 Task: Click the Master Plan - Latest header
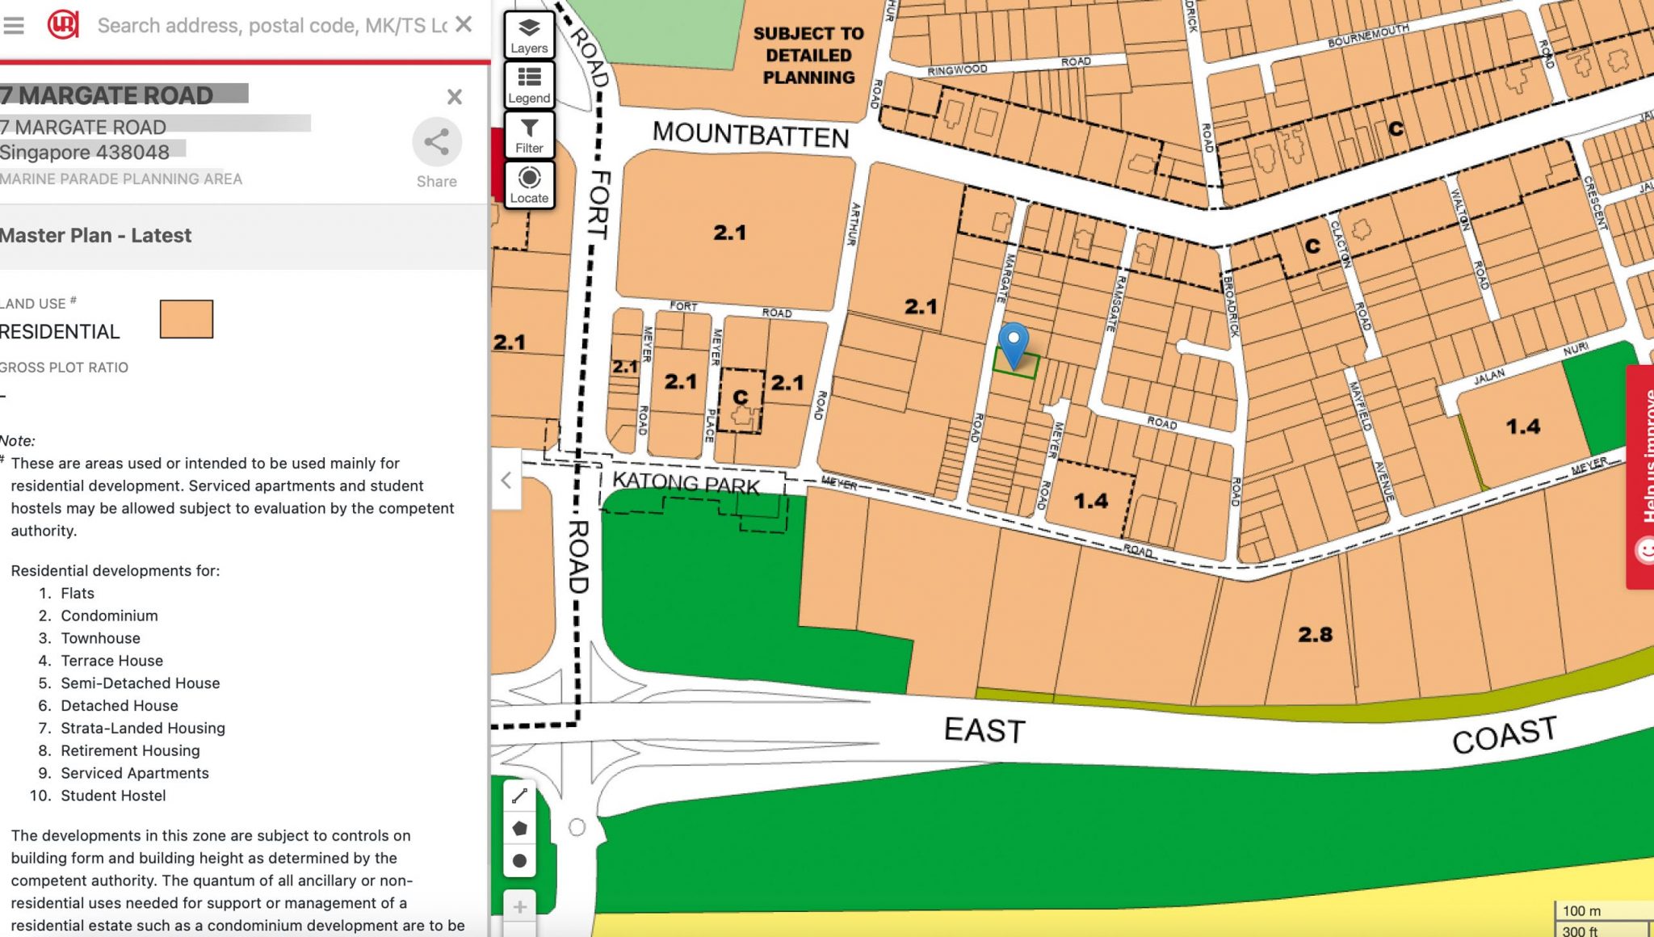[96, 236]
